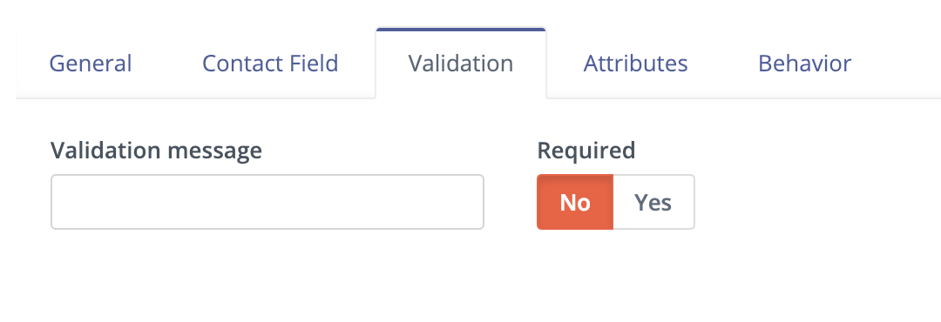Click the Validation message text field
Image resolution: width=941 pixels, height=322 pixels.
(267, 202)
